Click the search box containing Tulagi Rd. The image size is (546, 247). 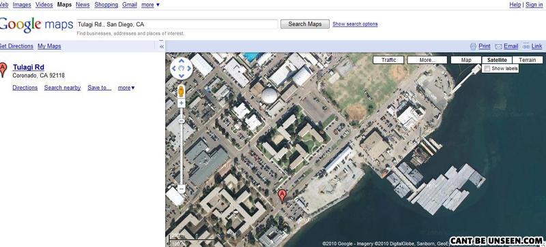(x=177, y=24)
